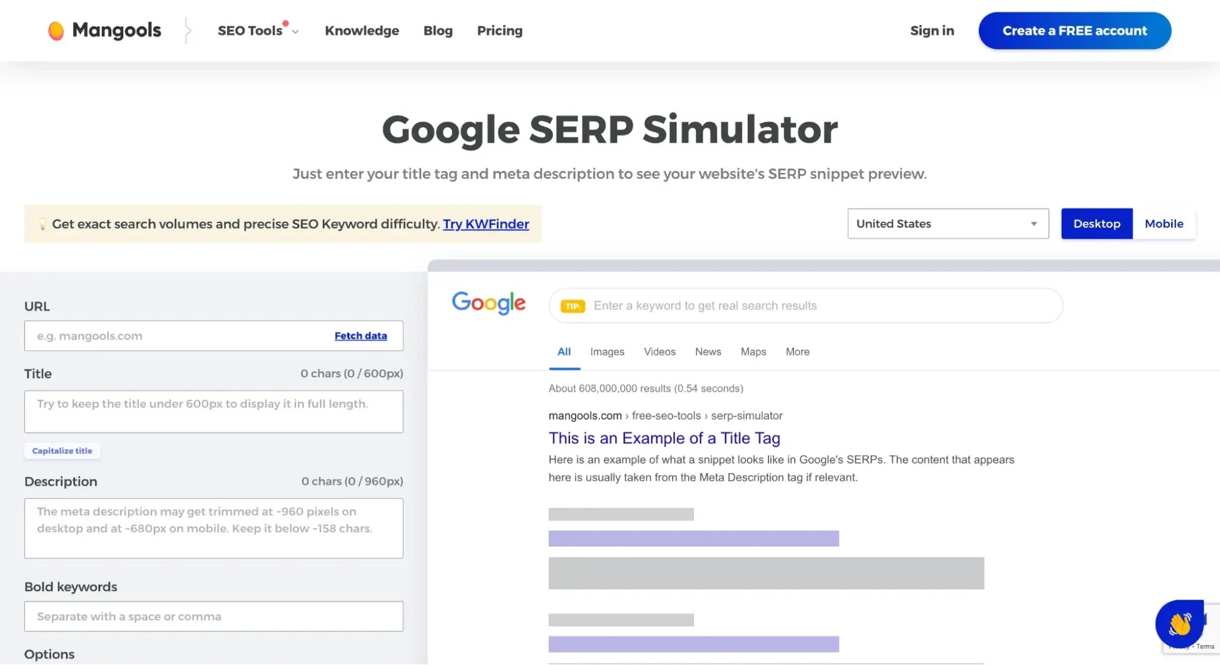Click the breadcrumb chevron beside Mangools logo
The height and width of the screenshot is (665, 1220).
(x=188, y=31)
